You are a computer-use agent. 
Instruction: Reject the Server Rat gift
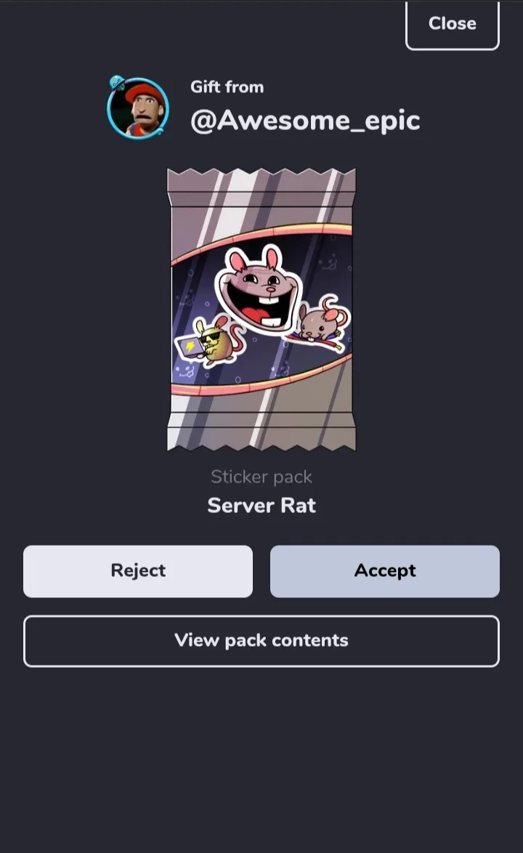coord(138,571)
